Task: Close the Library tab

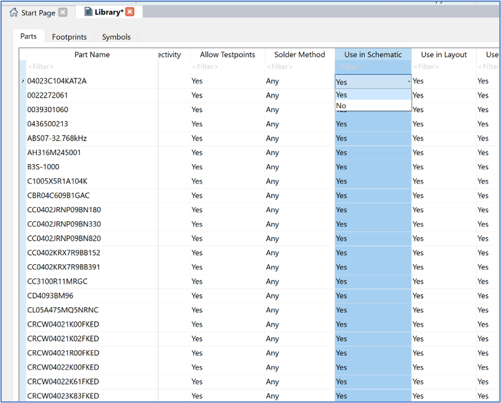Action: 130,12
